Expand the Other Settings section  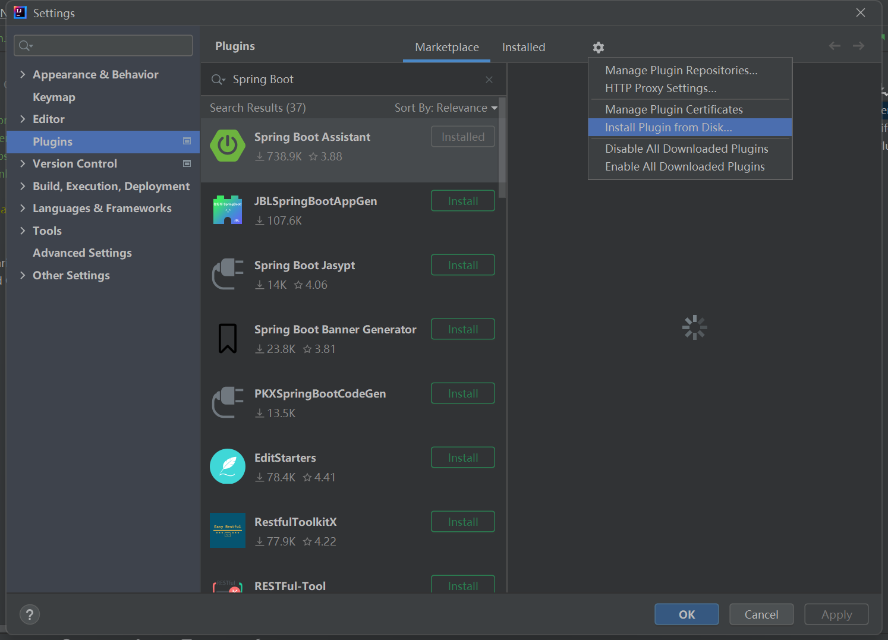[x=23, y=275]
